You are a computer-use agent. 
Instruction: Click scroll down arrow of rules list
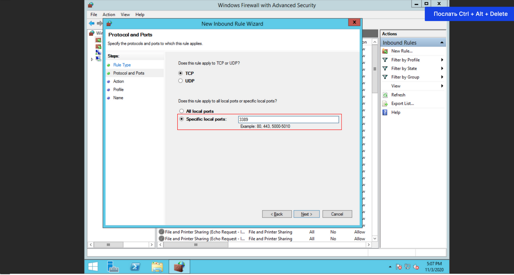point(375,239)
